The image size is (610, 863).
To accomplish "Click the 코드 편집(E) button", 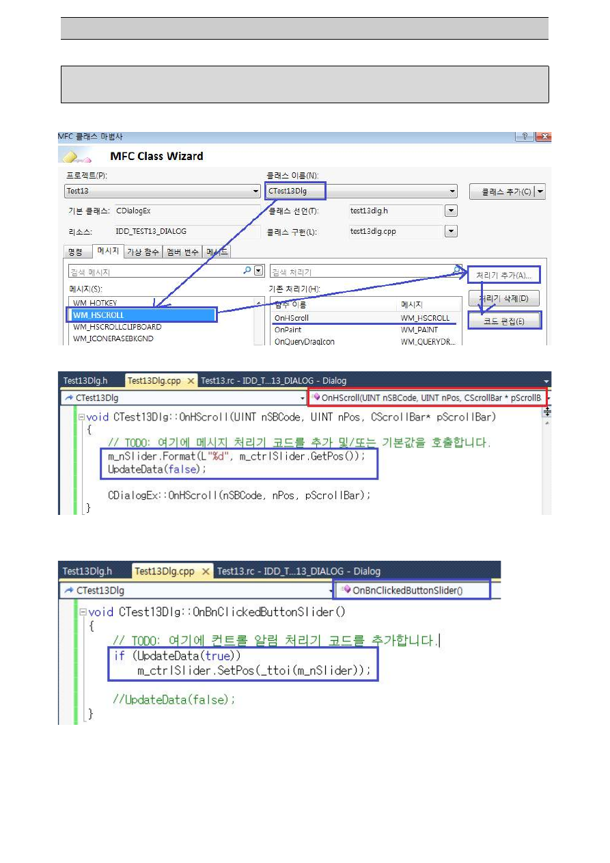I will tap(504, 321).
